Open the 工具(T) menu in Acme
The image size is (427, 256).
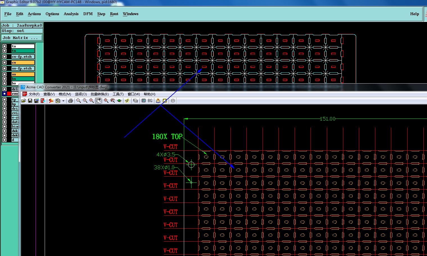pos(118,94)
